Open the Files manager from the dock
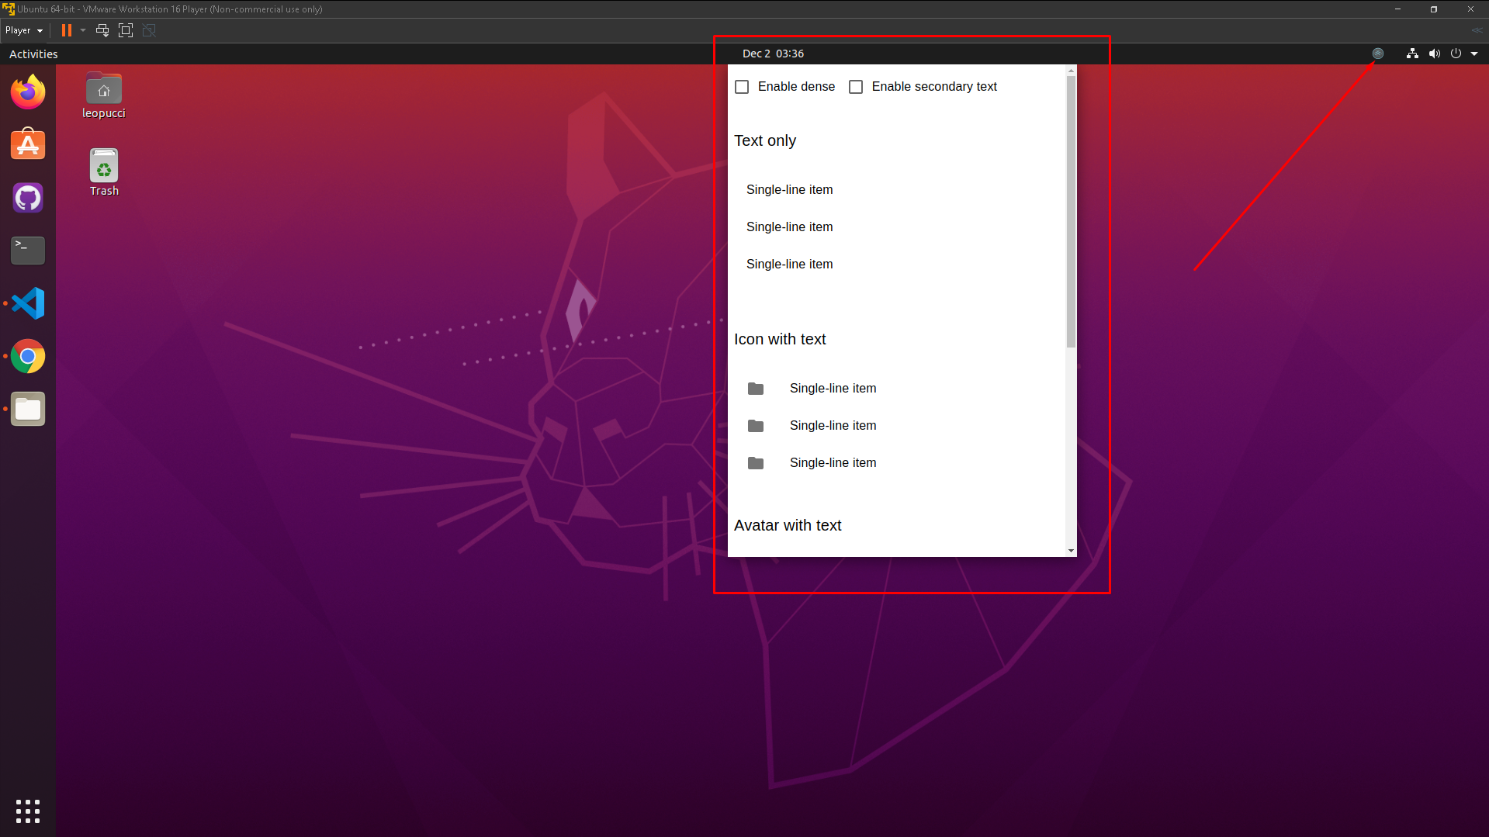The width and height of the screenshot is (1489, 837). [28, 409]
